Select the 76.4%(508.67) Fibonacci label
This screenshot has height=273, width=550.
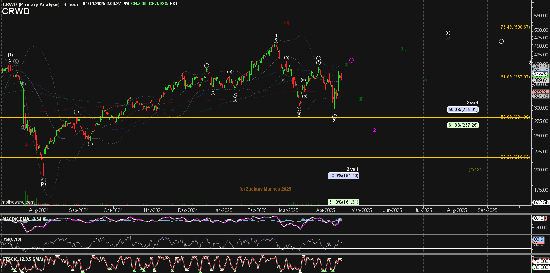[515, 27]
